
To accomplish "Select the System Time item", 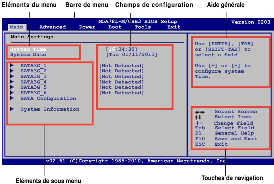I will (x=28, y=49).
